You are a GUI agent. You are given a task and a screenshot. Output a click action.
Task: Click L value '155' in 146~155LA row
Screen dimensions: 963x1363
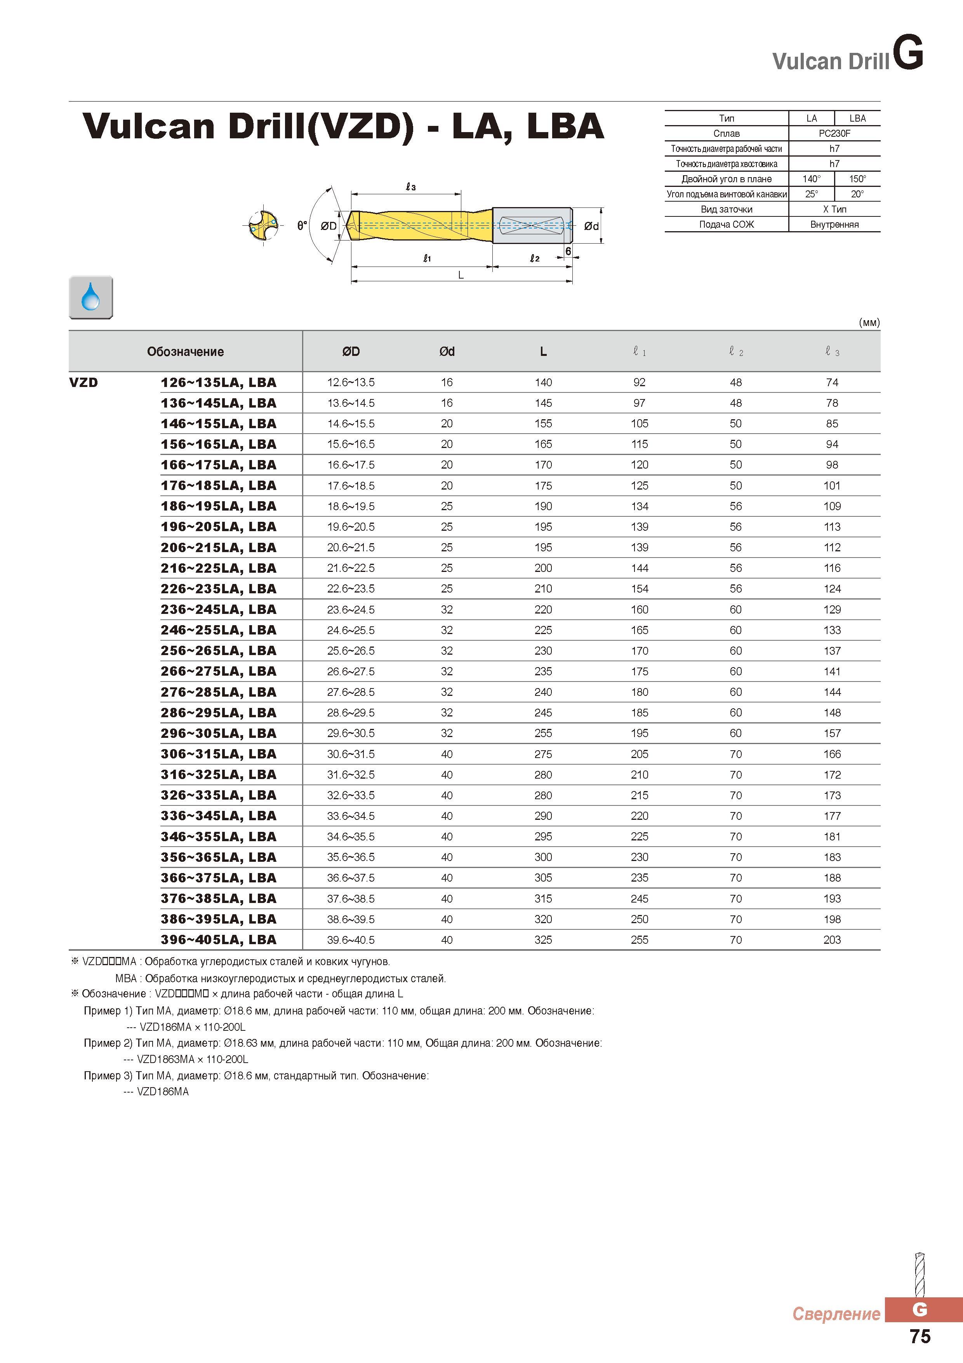(x=543, y=423)
